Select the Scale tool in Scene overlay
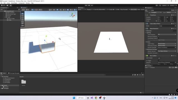The image size is (178, 100). point(23,19)
